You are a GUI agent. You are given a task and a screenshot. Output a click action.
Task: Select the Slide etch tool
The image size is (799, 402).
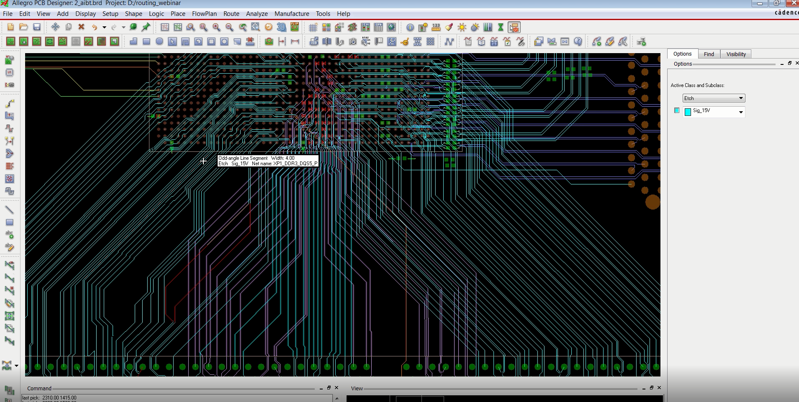click(x=10, y=115)
